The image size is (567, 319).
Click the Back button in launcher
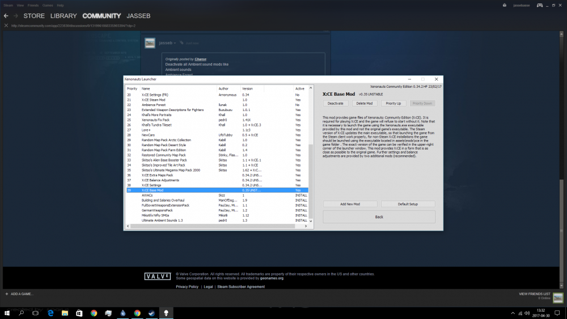pyautogui.click(x=379, y=217)
